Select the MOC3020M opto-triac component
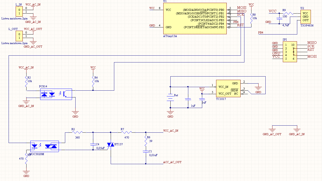Viewport: 322px width, 181px height. coord(44,146)
